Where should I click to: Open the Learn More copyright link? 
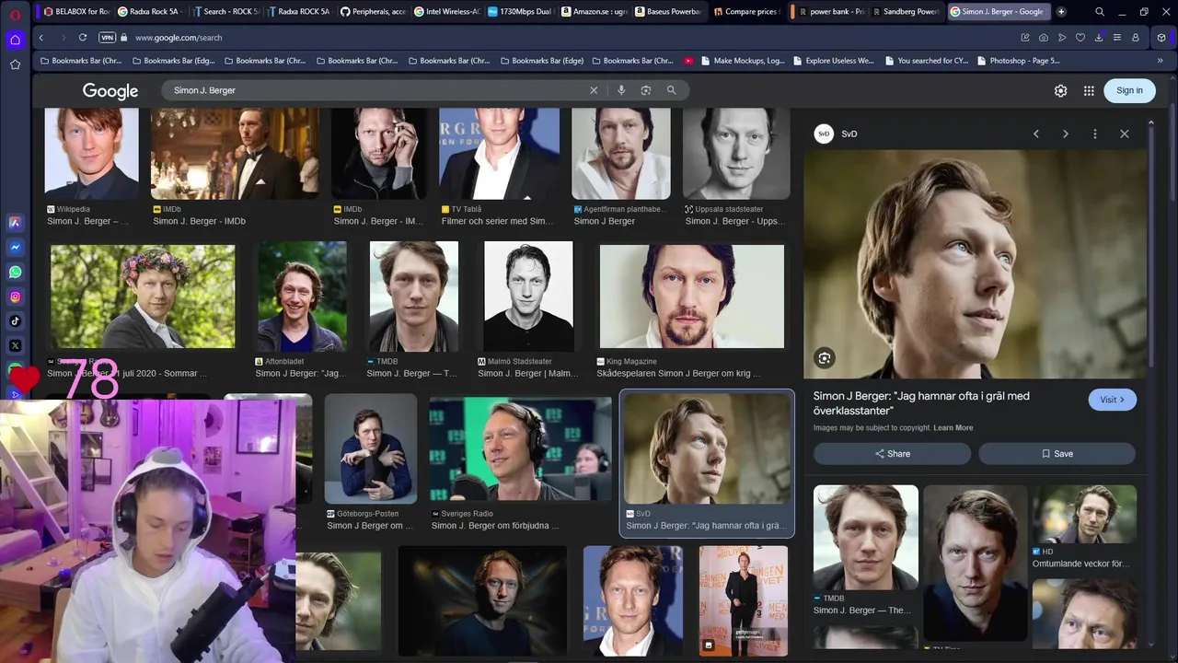click(953, 428)
